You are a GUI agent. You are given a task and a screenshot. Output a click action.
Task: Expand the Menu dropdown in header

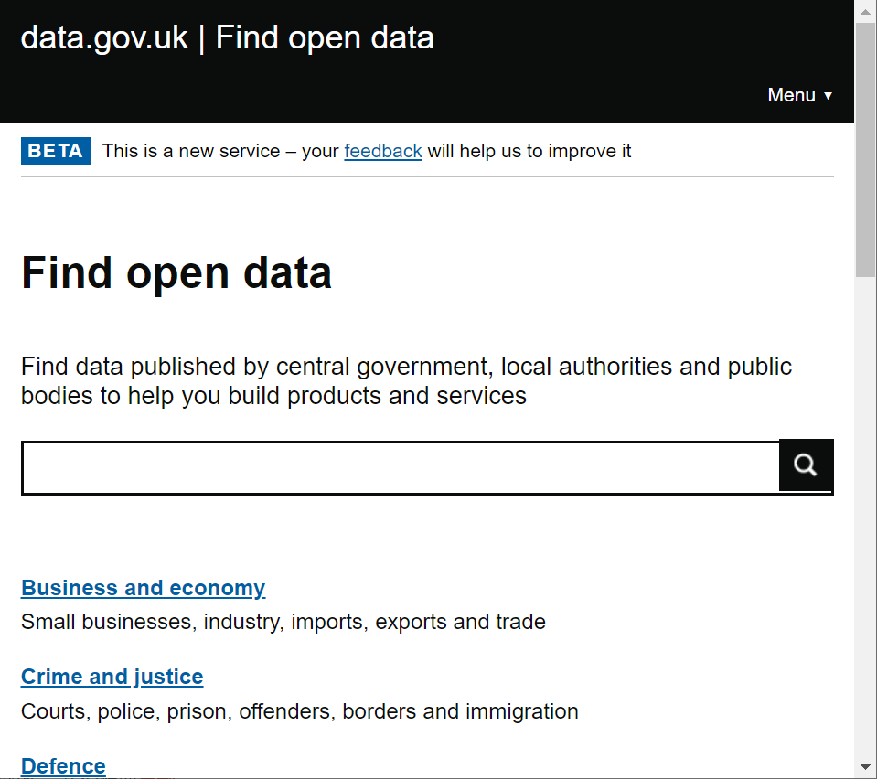pyautogui.click(x=800, y=95)
